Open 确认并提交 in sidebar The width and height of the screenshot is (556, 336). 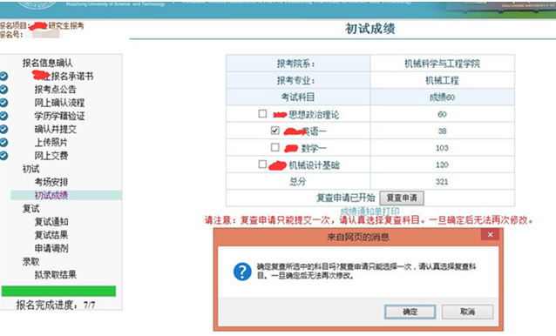point(55,129)
